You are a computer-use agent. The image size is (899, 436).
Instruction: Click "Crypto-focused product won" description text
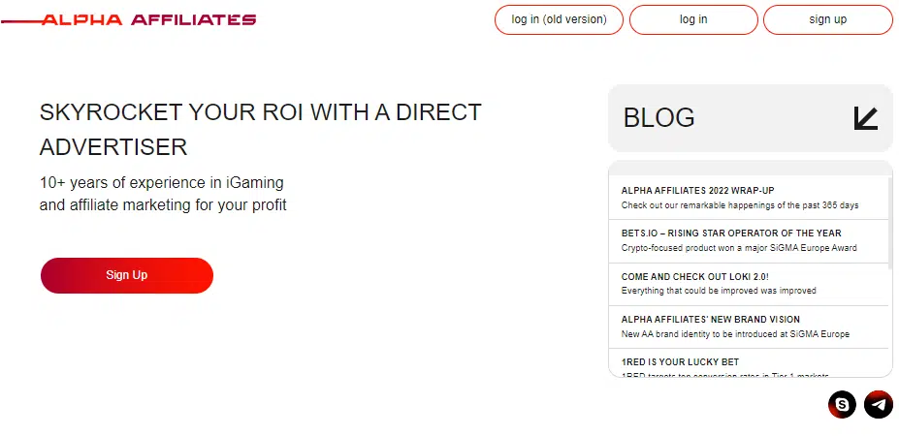tap(739, 248)
